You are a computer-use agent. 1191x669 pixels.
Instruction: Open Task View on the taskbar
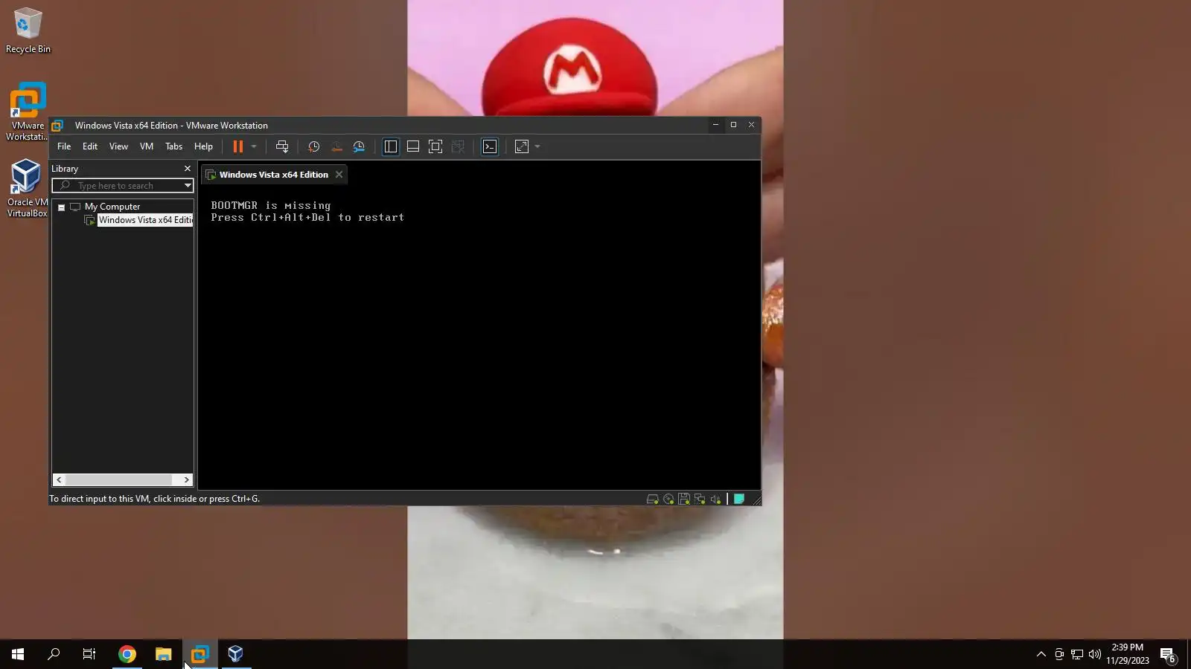click(x=89, y=654)
